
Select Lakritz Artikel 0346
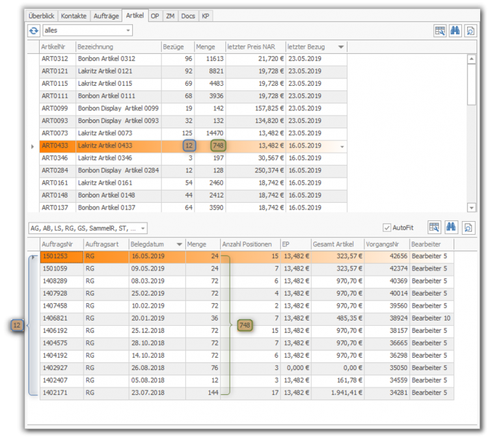coord(193,158)
